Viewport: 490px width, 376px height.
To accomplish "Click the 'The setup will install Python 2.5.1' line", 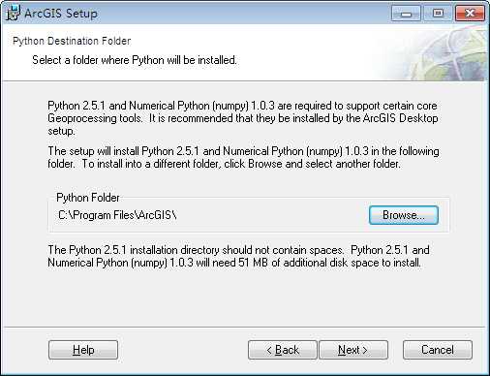I will (x=243, y=151).
